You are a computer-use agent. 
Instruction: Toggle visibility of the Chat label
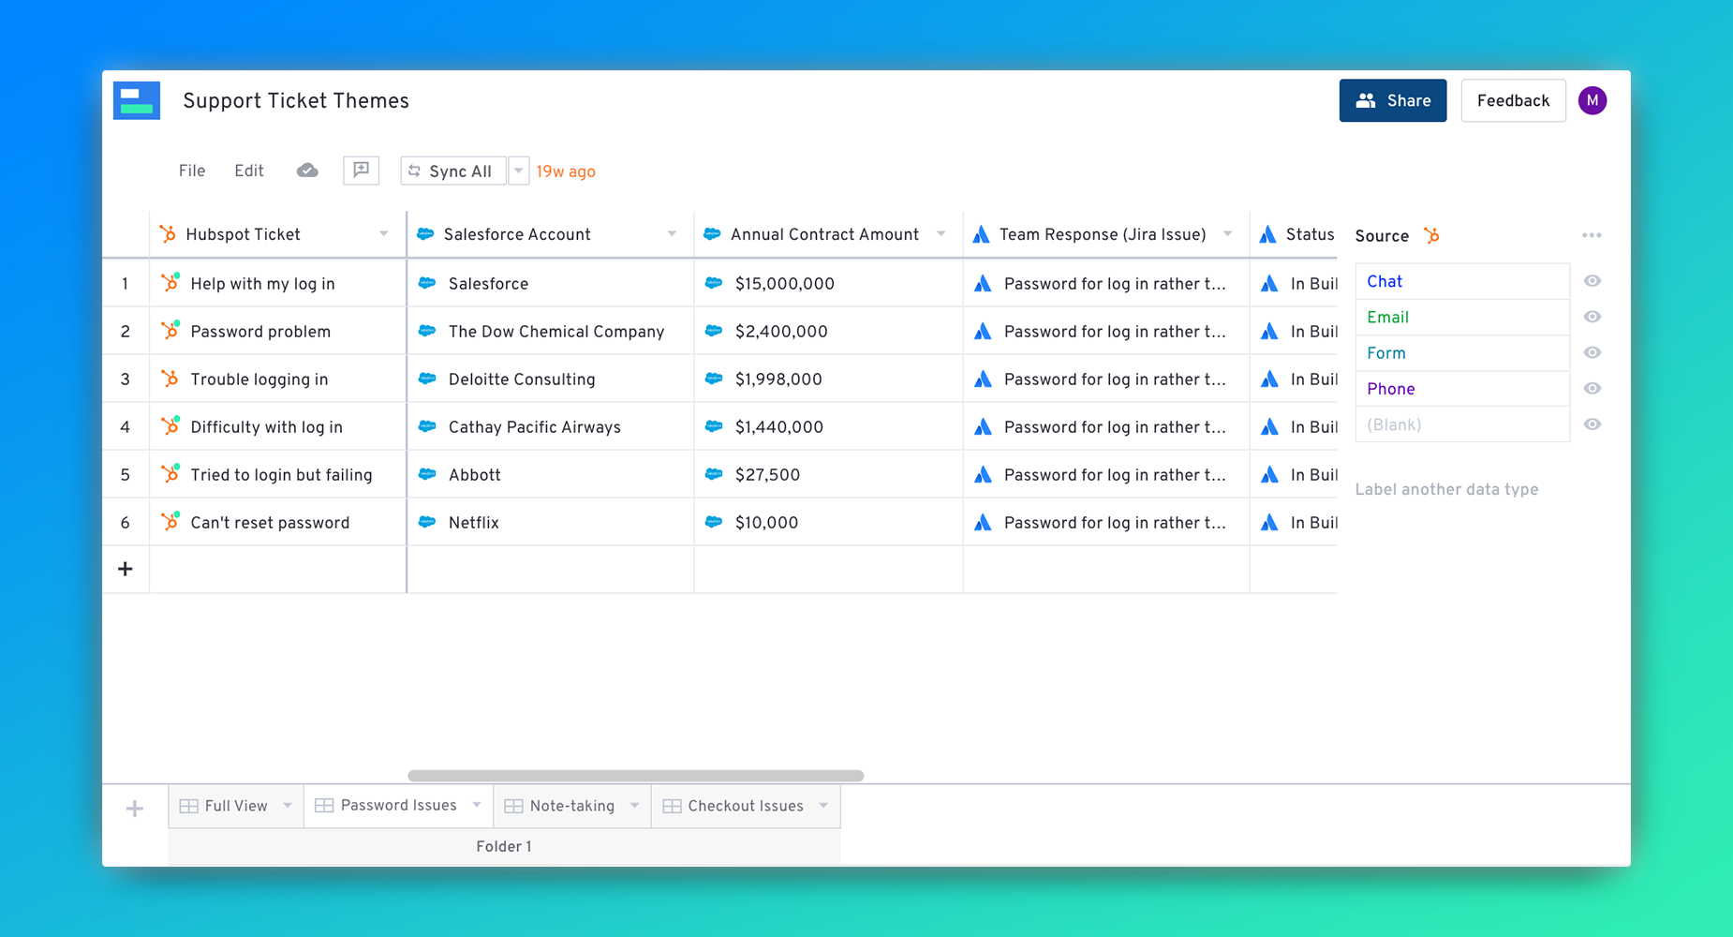1592,281
